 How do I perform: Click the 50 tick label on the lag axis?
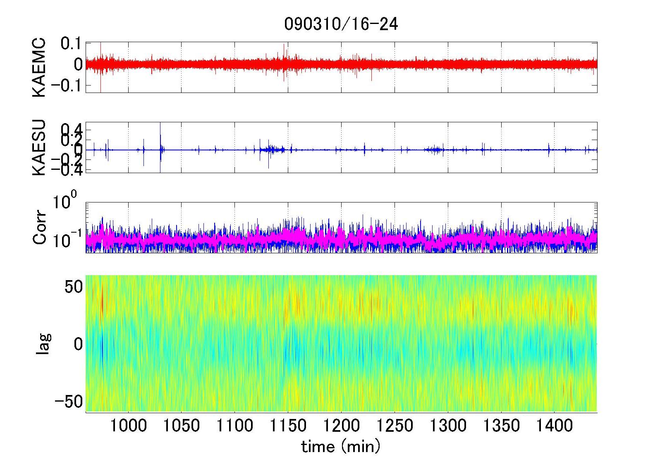coord(74,286)
